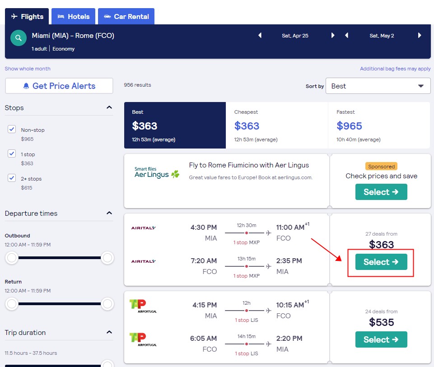Switch to the Hotels tab
The width and height of the screenshot is (434, 367).
(x=73, y=17)
